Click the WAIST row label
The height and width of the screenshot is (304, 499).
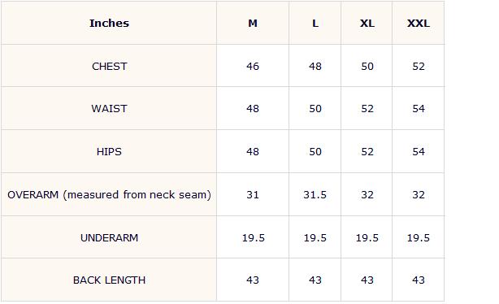coord(109,109)
